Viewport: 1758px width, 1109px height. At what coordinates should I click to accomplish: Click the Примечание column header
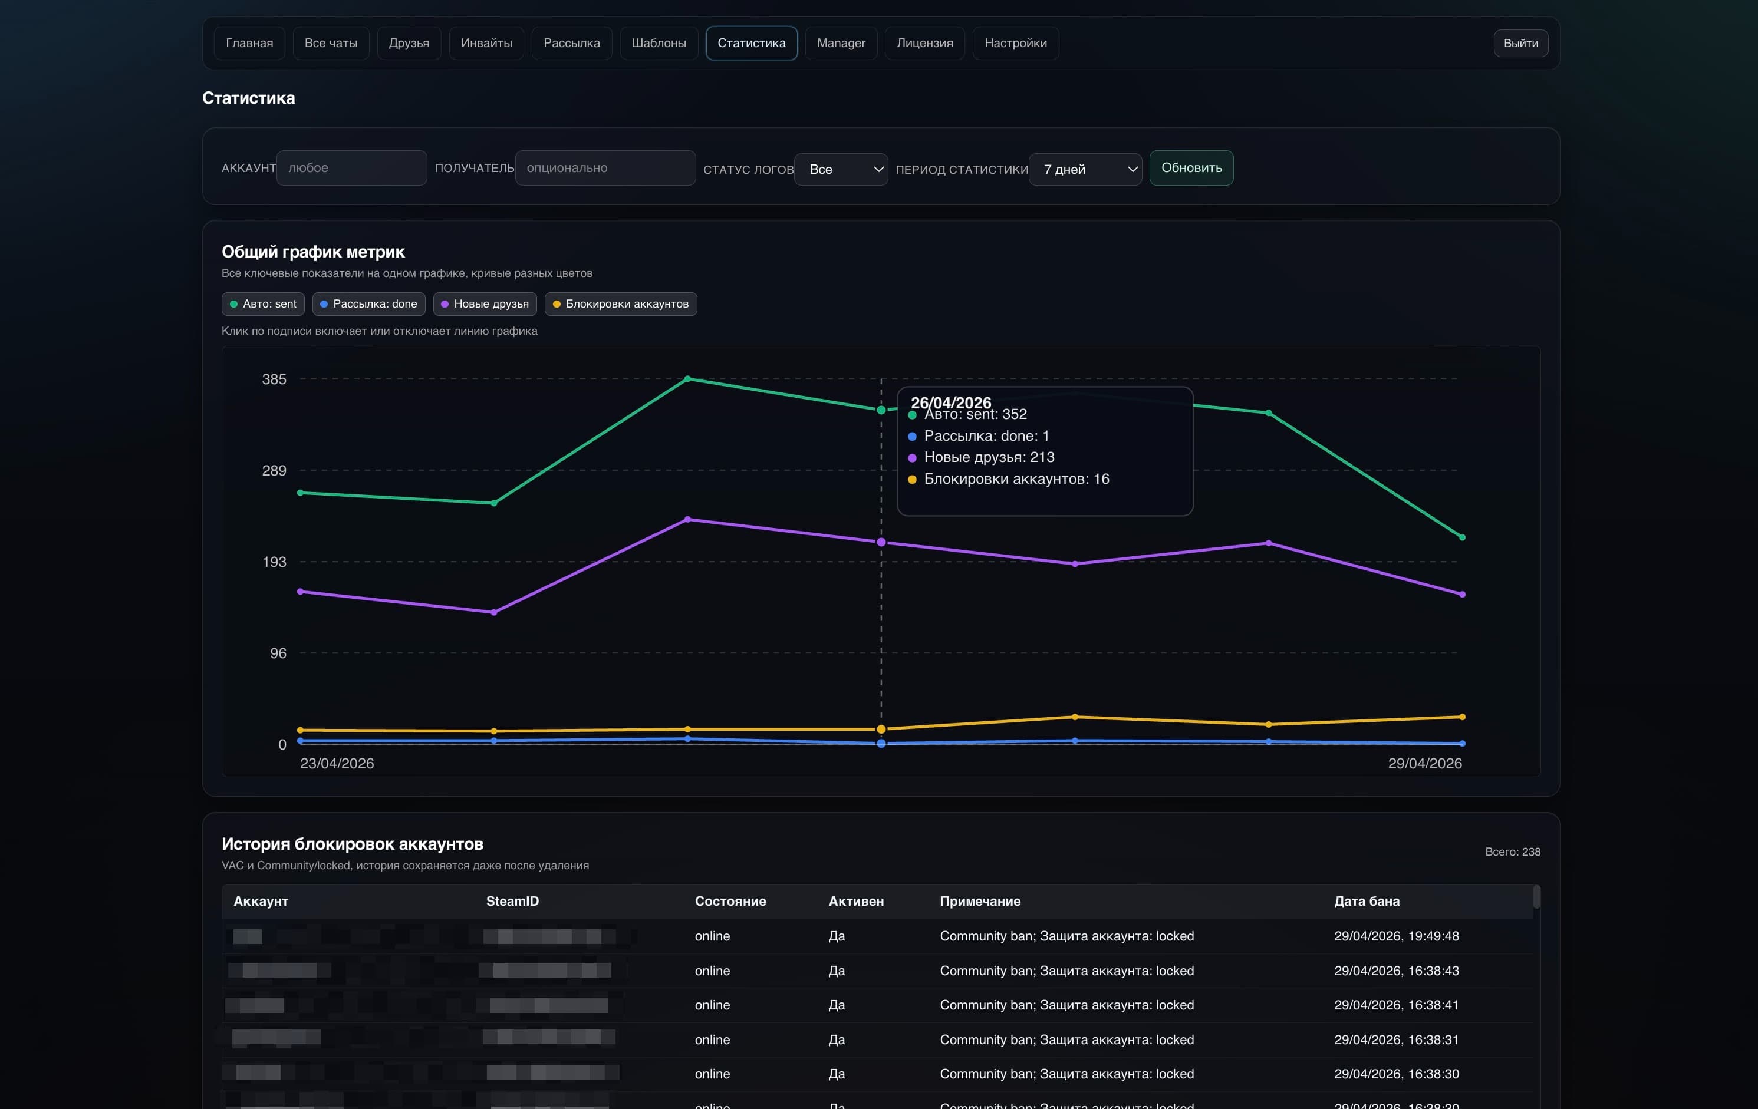click(980, 901)
